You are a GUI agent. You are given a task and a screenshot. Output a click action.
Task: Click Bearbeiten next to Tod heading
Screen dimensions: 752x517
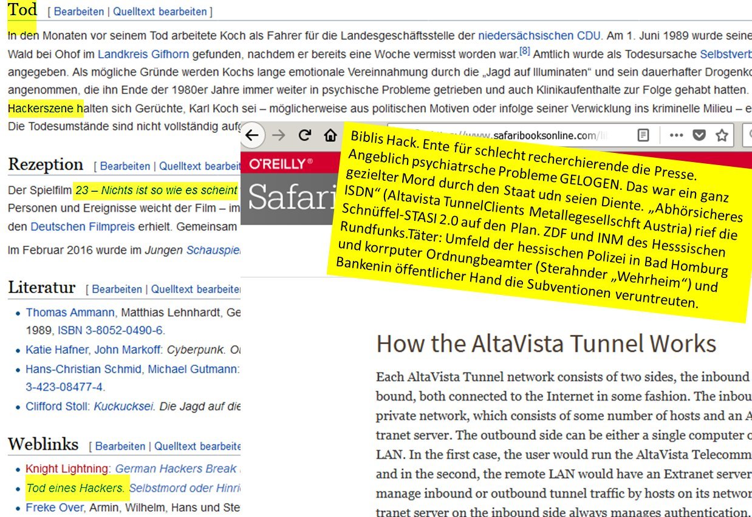coord(78,12)
